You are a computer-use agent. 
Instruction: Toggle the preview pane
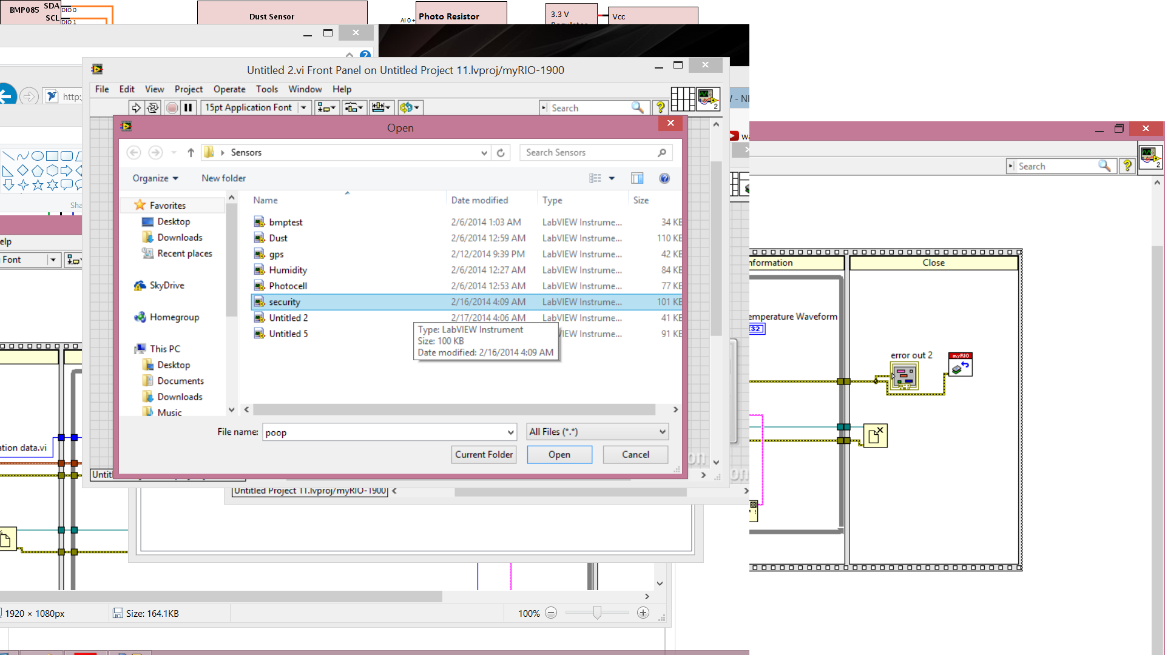[x=637, y=178]
